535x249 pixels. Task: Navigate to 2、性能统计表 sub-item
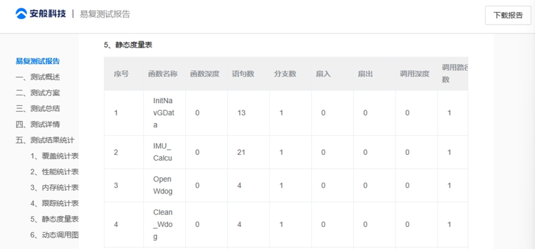point(54,172)
